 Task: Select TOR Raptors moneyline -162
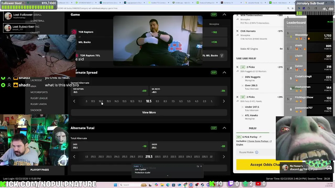pos(214,32)
